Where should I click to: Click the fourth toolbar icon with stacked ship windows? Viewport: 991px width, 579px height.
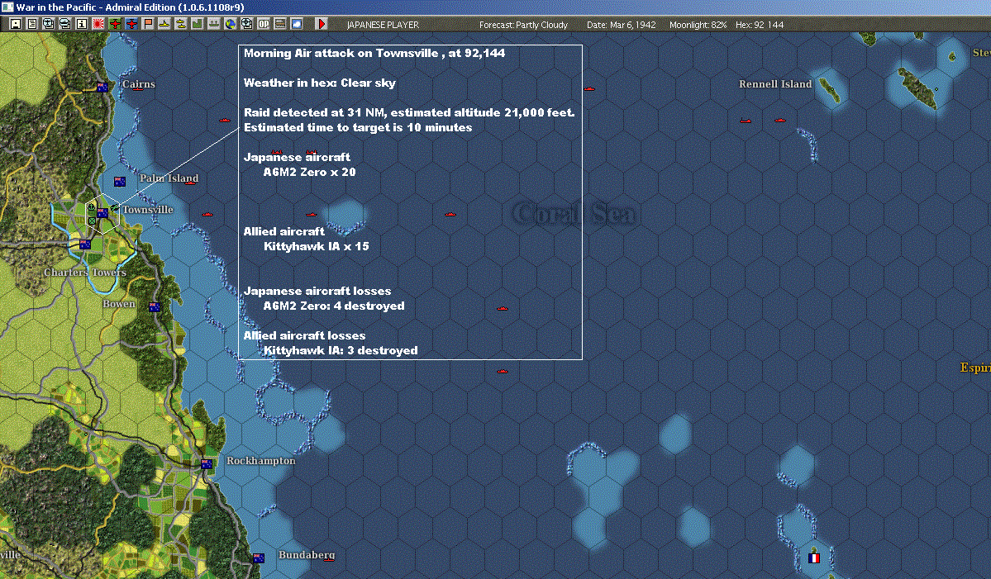(65, 24)
